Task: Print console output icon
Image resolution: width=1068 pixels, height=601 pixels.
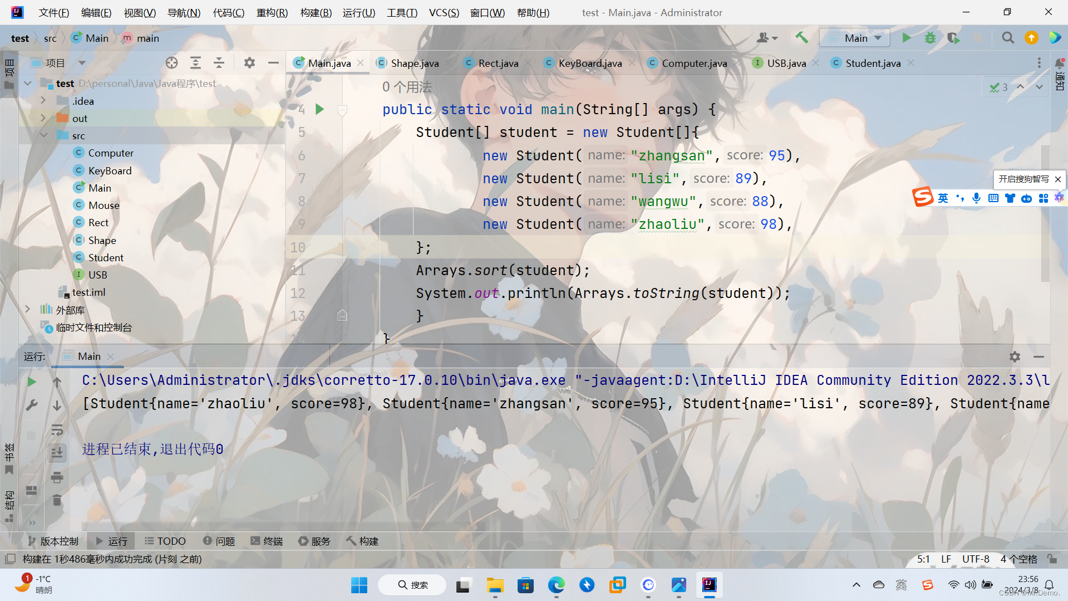Action: click(57, 477)
